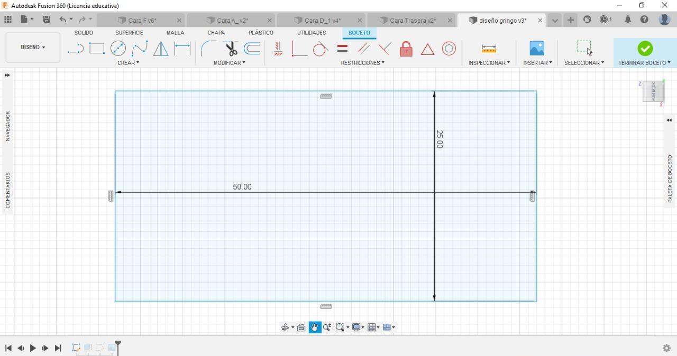This screenshot has width=677, height=356.
Task: Open the notifications bell
Action: [x=628, y=20]
